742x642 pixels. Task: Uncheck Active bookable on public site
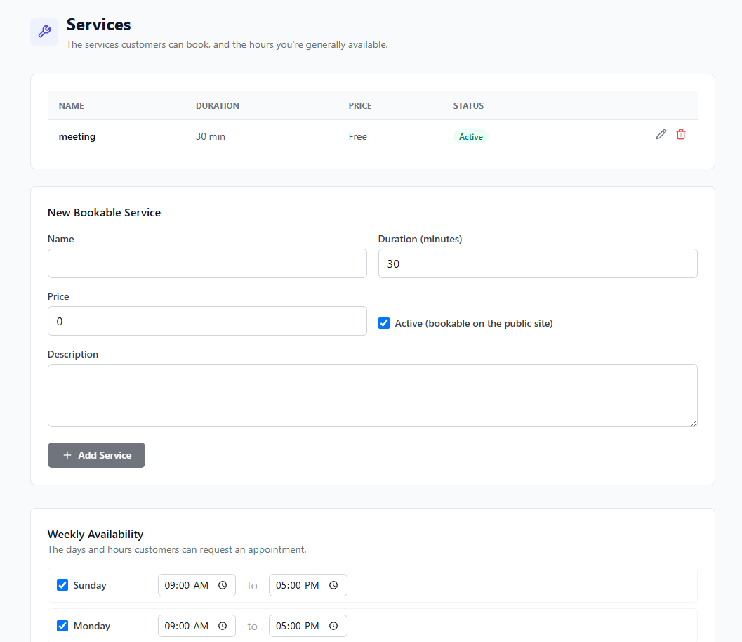(x=384, y=323)
